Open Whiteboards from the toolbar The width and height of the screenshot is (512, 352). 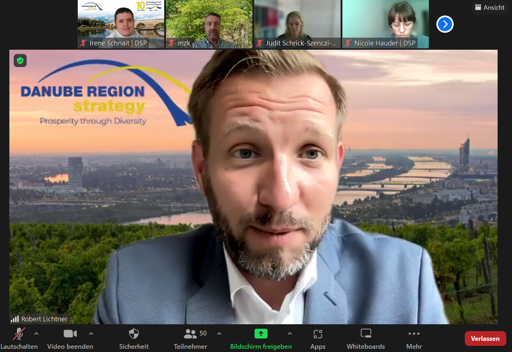(365, 338)
